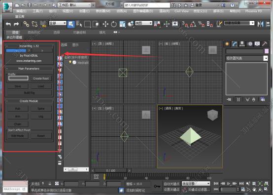Open the Hierarchy command panel tab

click(242, 44)
